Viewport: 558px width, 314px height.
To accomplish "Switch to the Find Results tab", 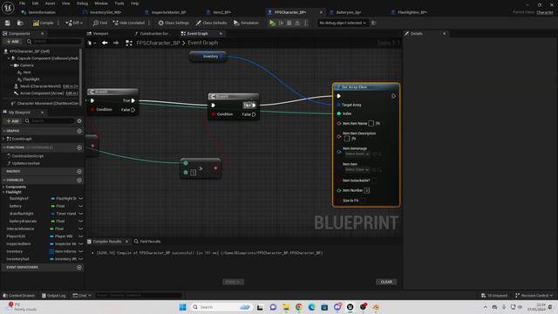I will tap(147, 242).
